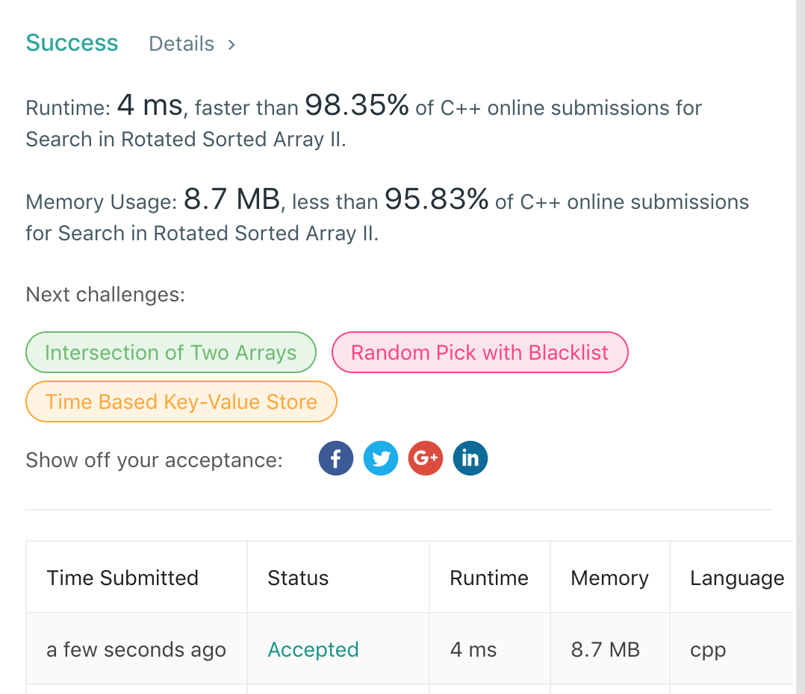The height and width of the screenshot is (694, 805).
Task: Click the Memory column header
Action: [609, 578]
